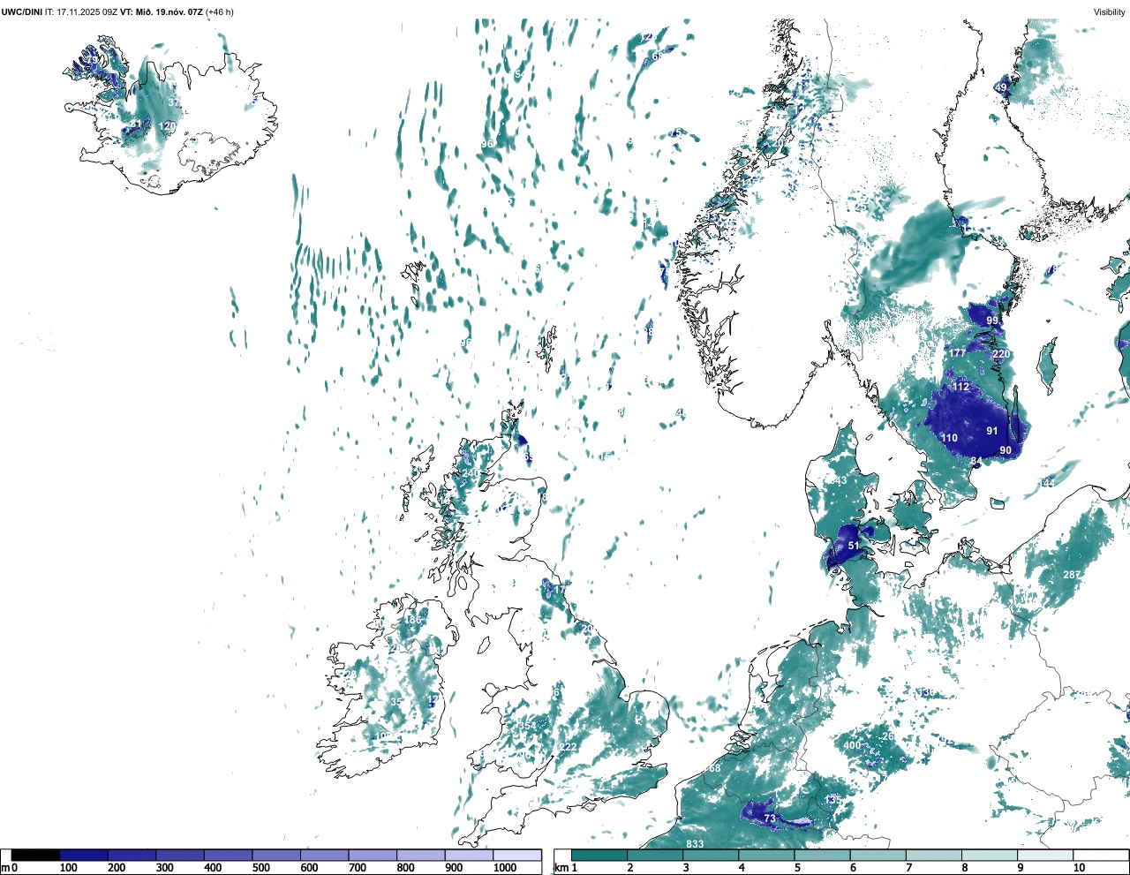1130x875 pixels.
Task: Pick the 4–5 km legend swatch
Action: 766,856
